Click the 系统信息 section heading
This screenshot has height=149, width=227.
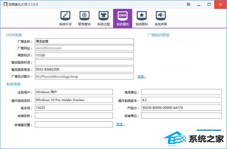click(13, 84)
